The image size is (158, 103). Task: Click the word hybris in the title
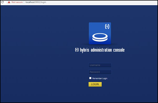click(85, 50)
